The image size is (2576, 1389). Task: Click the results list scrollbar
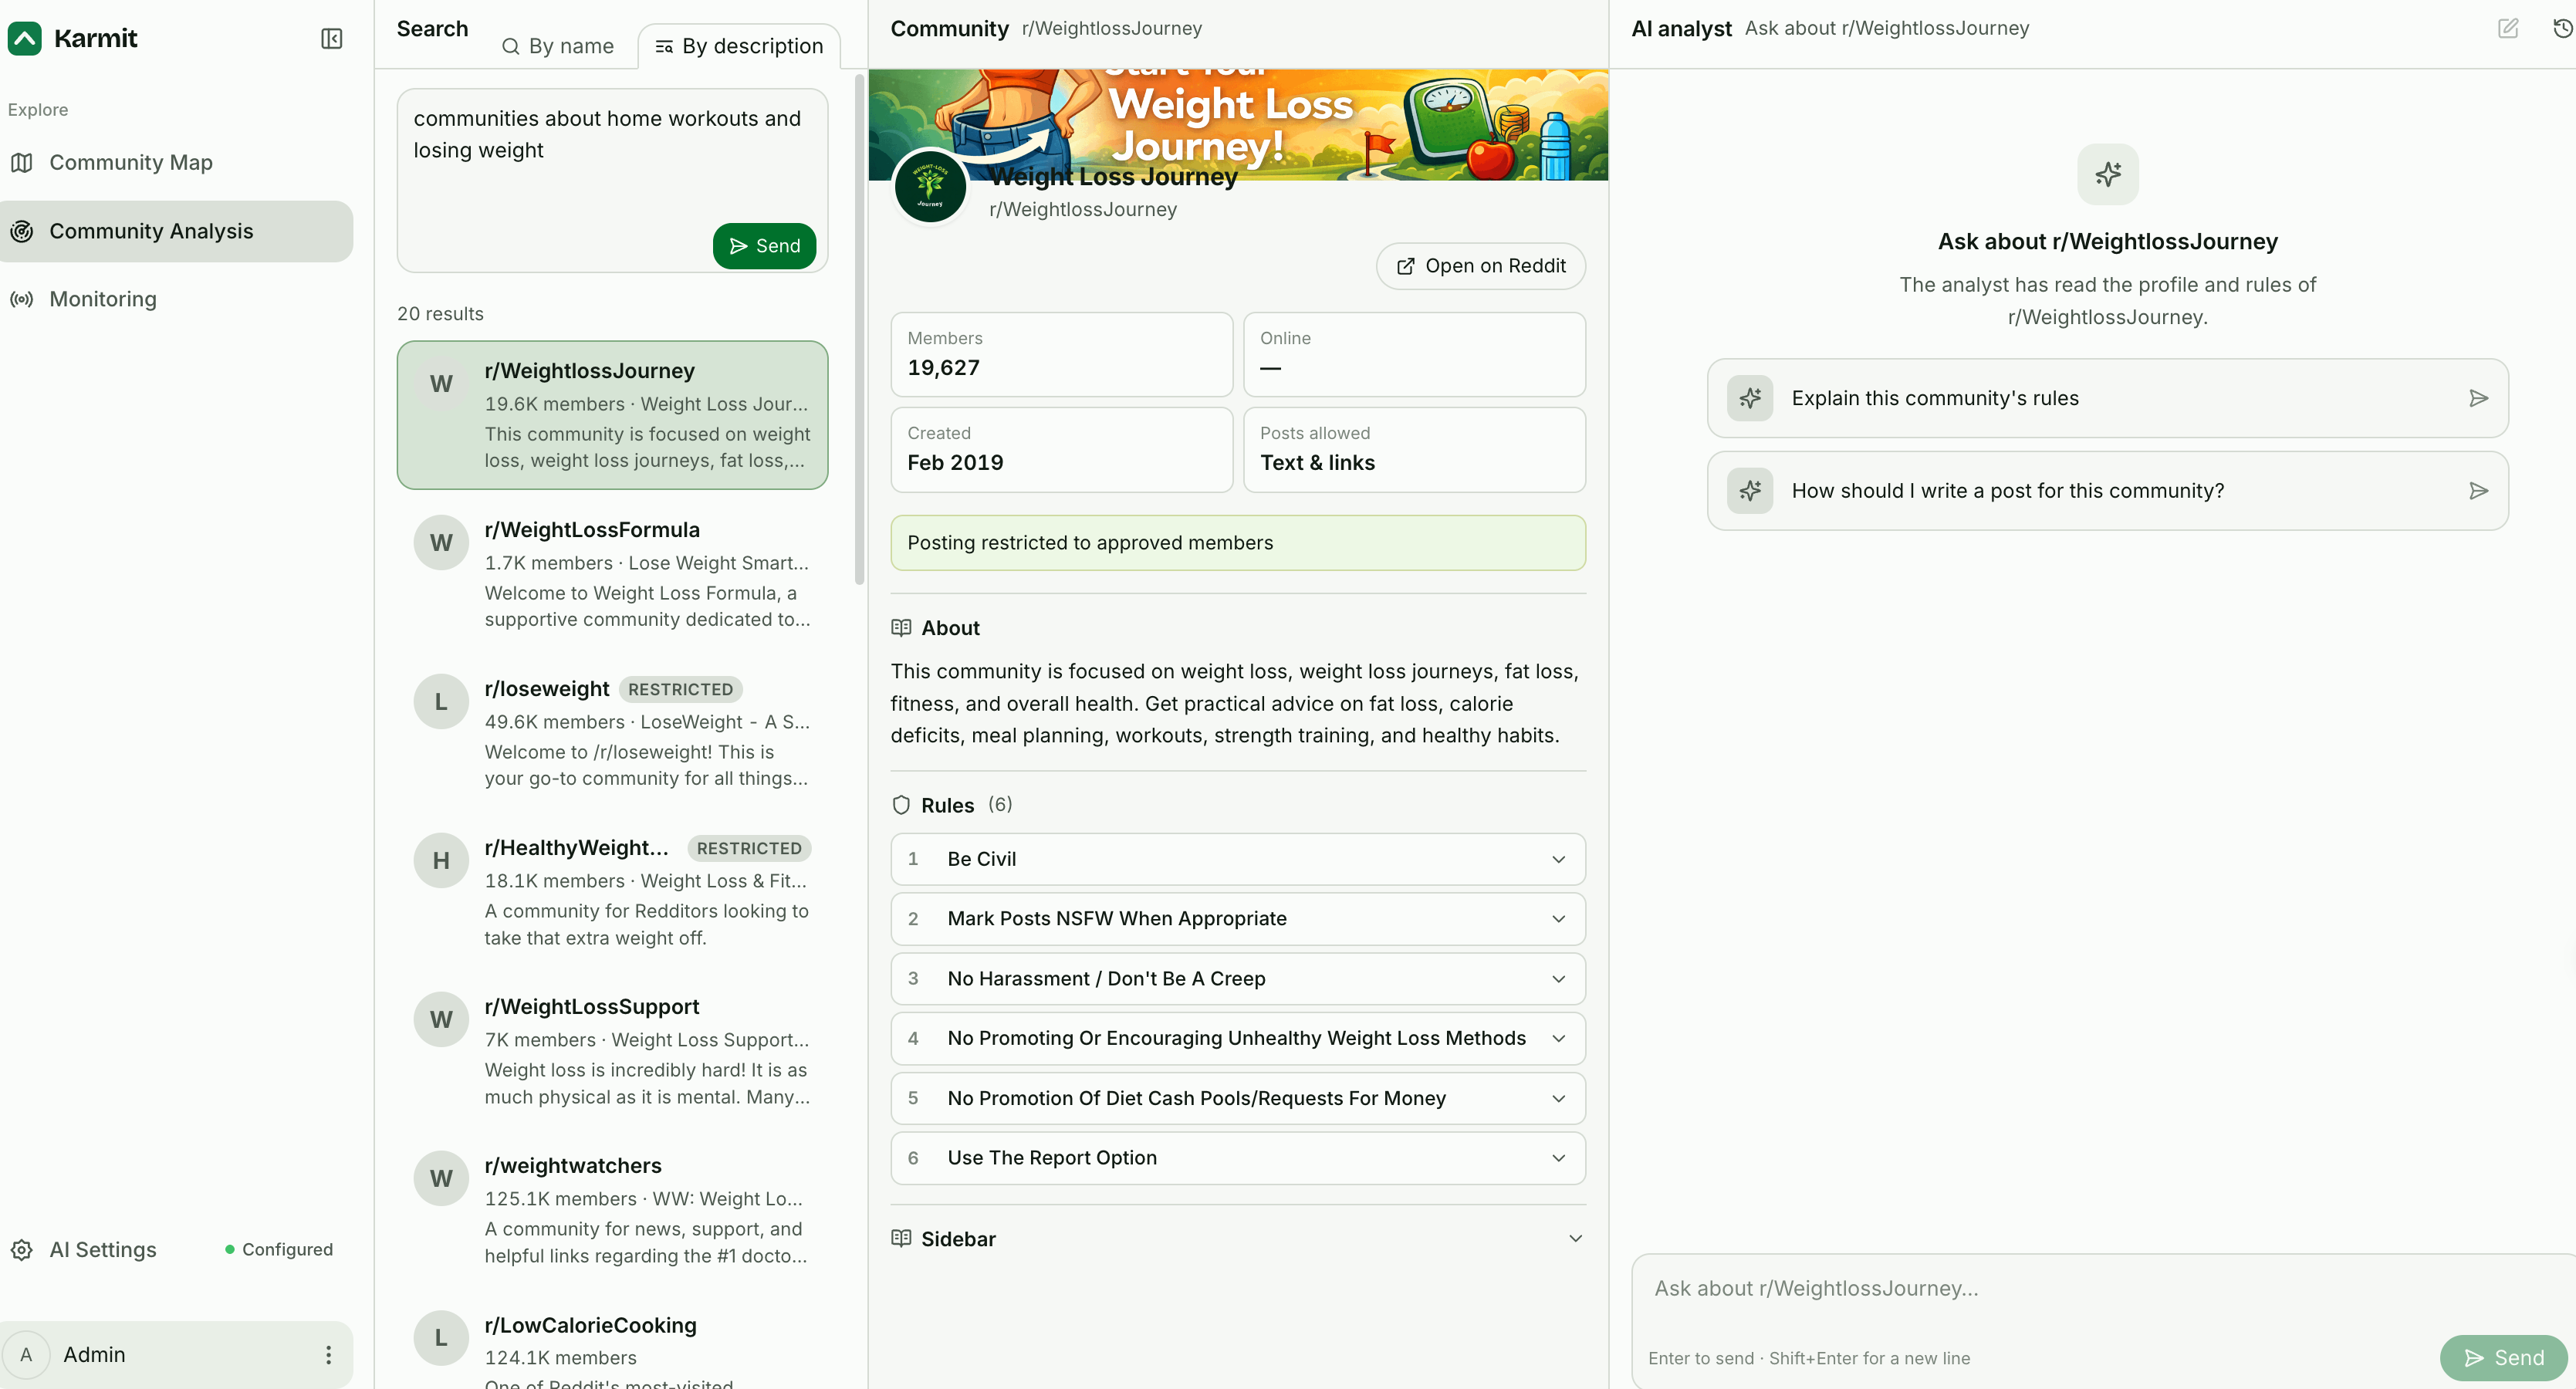[859, 330]
